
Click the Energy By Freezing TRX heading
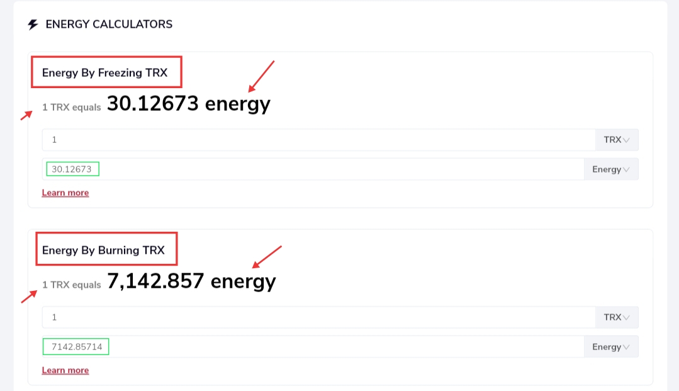[x=105, y=73]
